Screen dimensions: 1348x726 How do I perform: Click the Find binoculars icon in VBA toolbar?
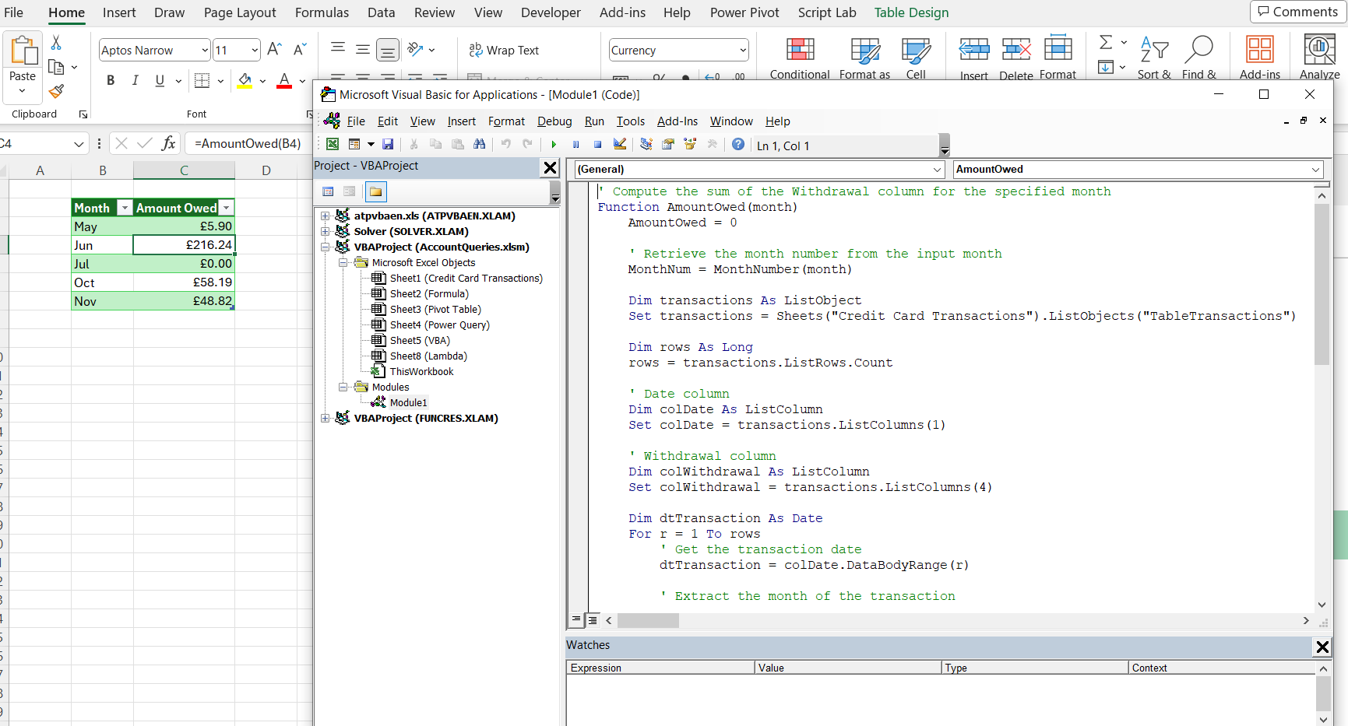tap(479, 145)
